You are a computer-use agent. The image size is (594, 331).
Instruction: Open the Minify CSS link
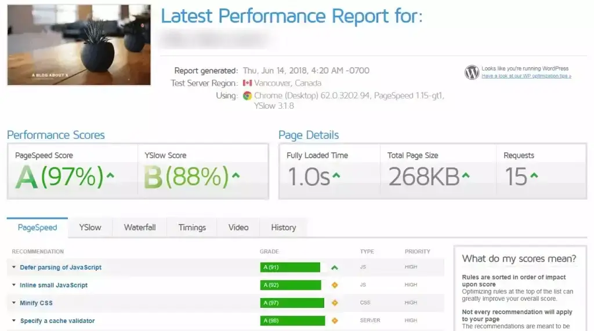tap(36, 303)
